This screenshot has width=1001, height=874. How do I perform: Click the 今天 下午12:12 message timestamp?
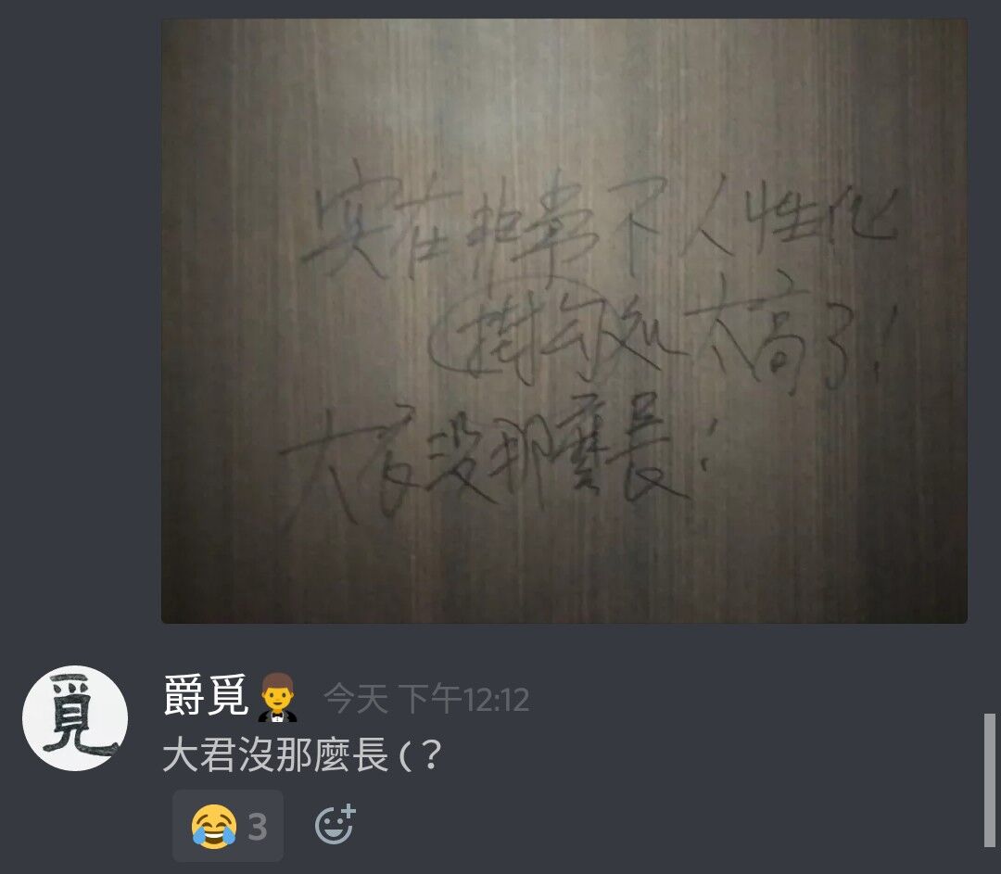(426, 699)
